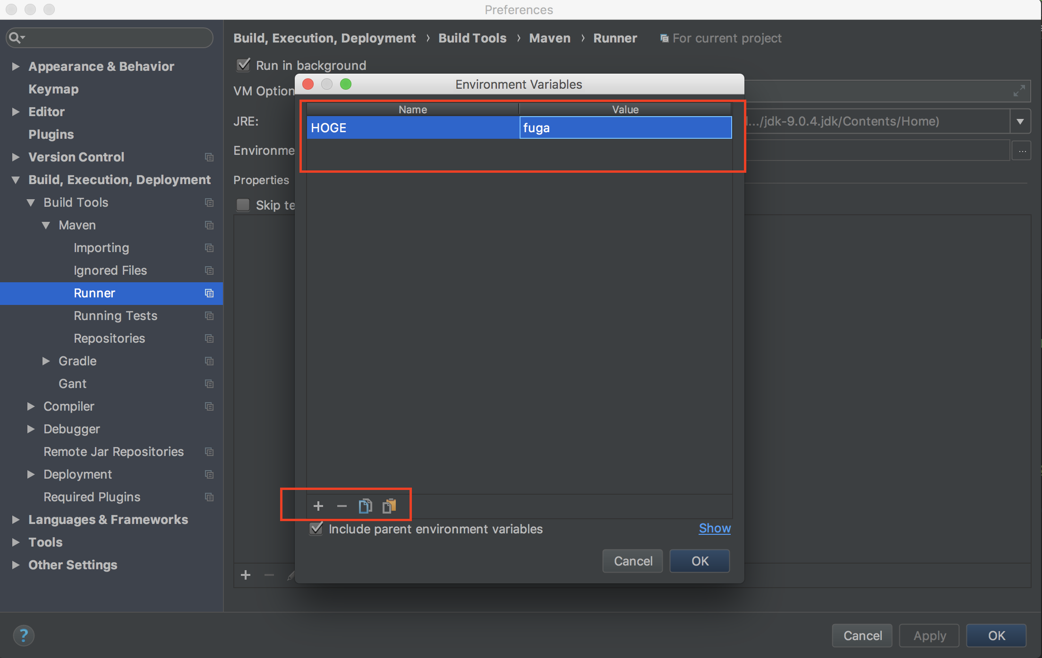The width and height of the screenshot is (1042, 658).
Task: Toggle the Skip tests checkbox
Action: pos(243,205)
